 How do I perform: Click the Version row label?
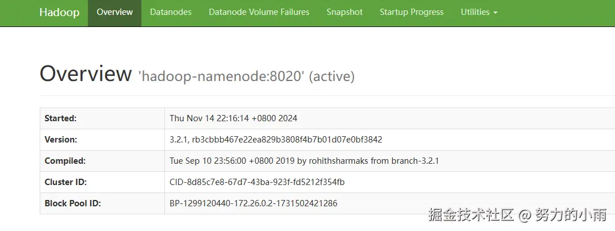click(x=60, y=140)
